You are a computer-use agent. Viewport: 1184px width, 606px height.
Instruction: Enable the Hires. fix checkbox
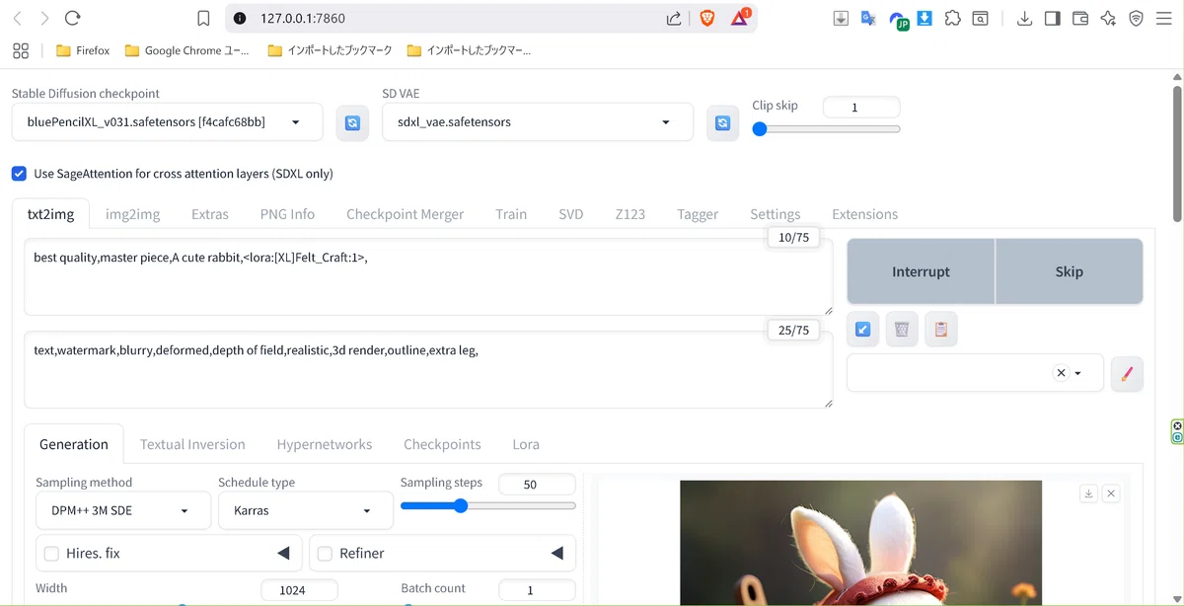click(x=52, y=554)
